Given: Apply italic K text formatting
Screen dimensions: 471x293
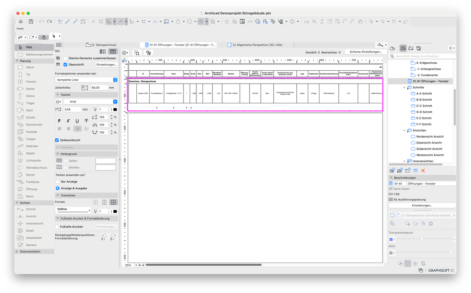Looking at the screenshot, I should (68, 121).
